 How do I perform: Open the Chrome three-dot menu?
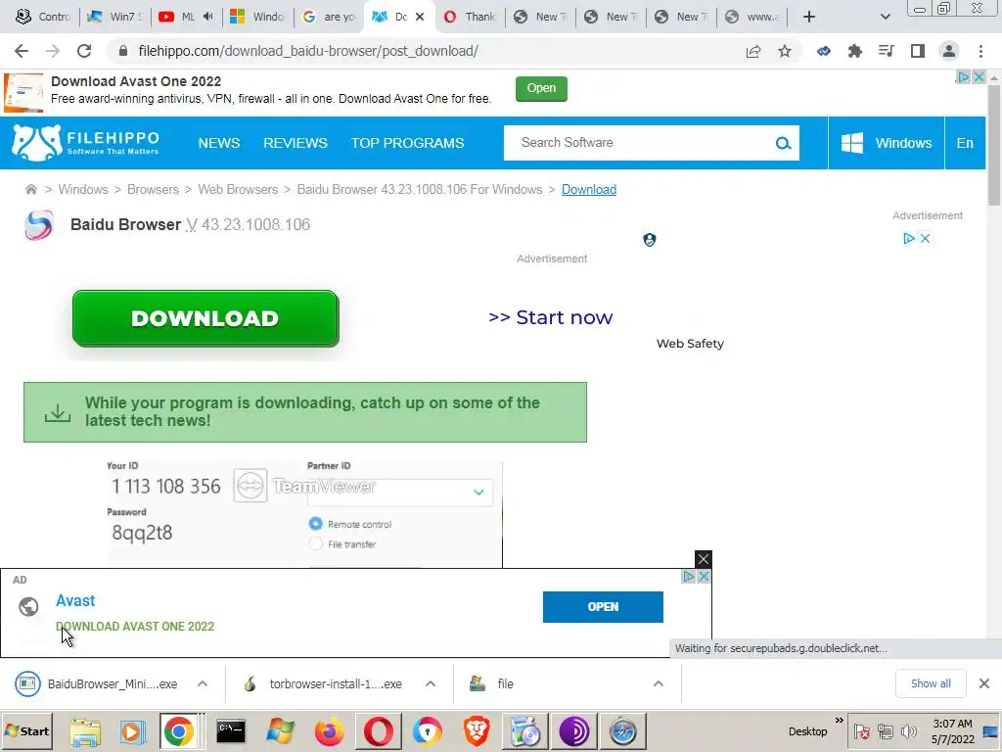(x=980, y=51)
